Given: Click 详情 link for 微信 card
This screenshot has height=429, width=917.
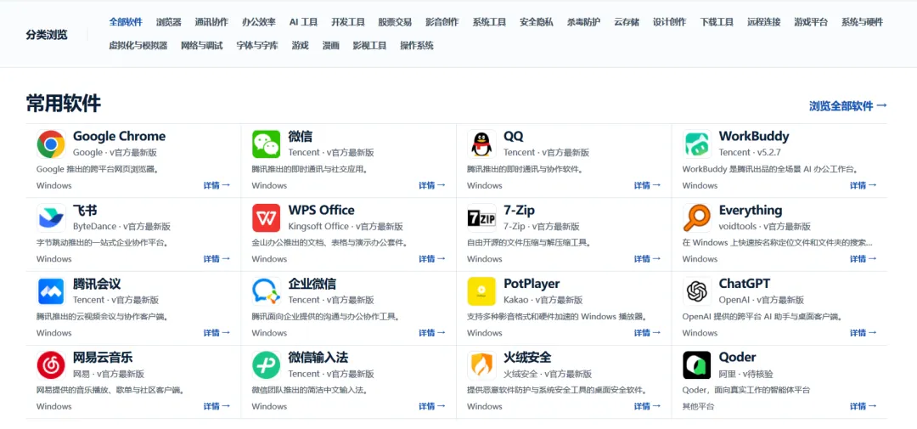Looking at the screenshot, I should click(432, 185).
